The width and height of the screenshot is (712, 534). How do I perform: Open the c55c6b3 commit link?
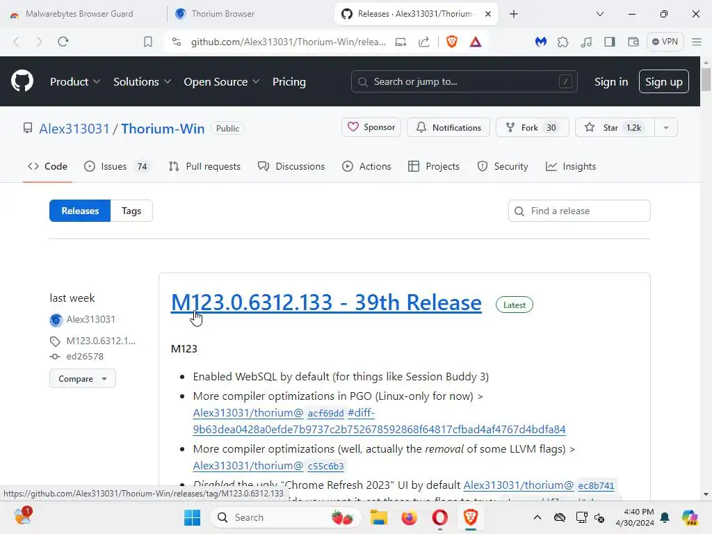(x=325, y=466)
